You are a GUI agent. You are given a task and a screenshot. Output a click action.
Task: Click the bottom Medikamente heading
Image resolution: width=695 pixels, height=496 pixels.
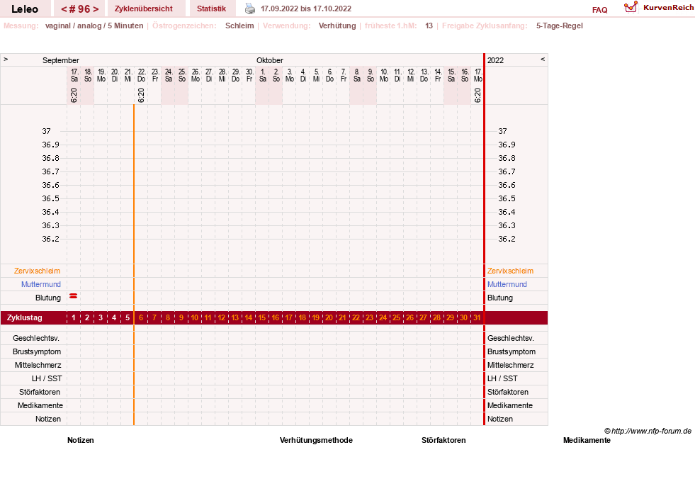click(x=587, y=440)
